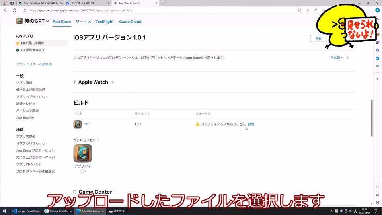Switch to my-gpt Visual Studio Code in taskbar
The image size is (382, 215).
coord(26,211)
